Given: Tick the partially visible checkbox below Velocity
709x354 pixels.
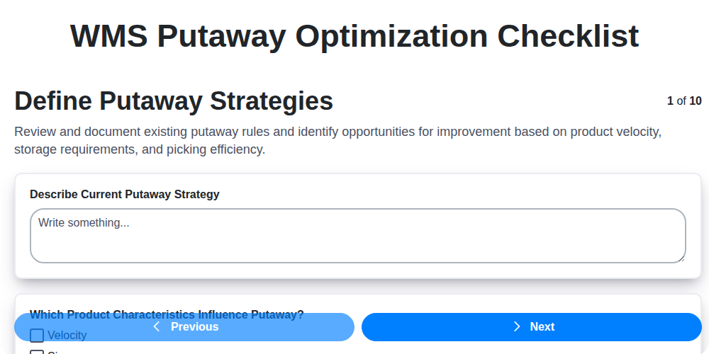Looking at the screenshot, I should click(x=37, y=352).
